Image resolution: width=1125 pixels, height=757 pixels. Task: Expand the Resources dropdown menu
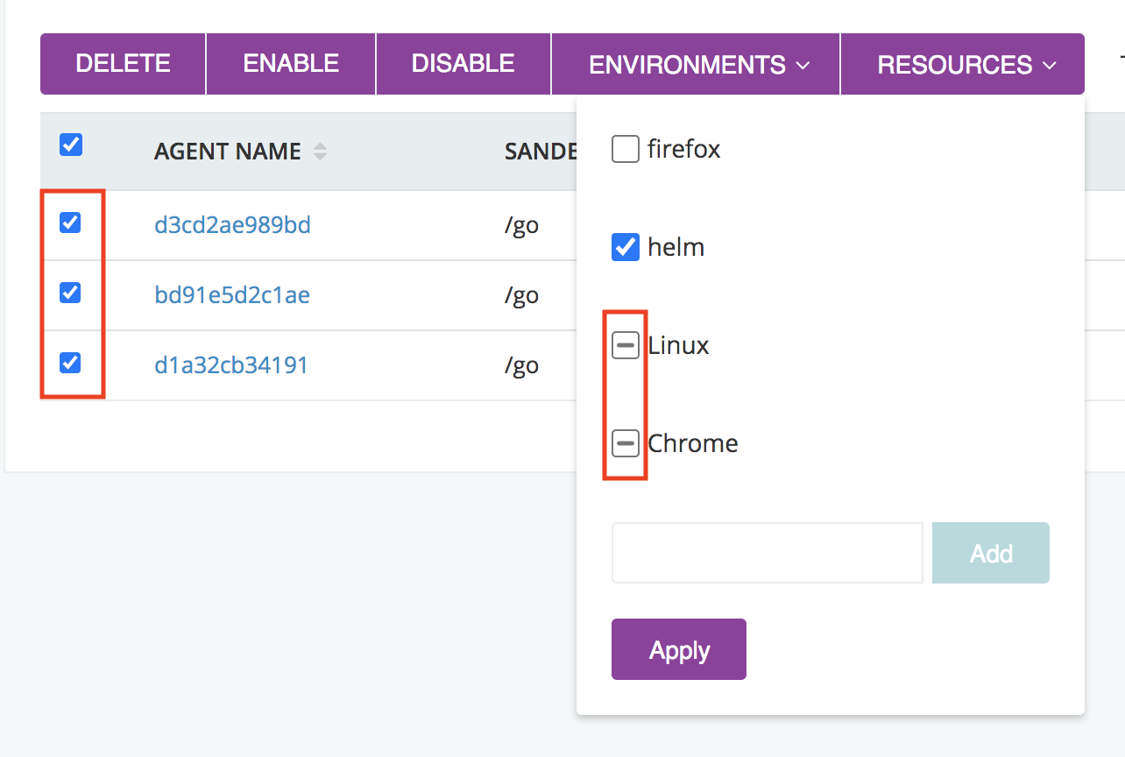(x=966, y=65)
